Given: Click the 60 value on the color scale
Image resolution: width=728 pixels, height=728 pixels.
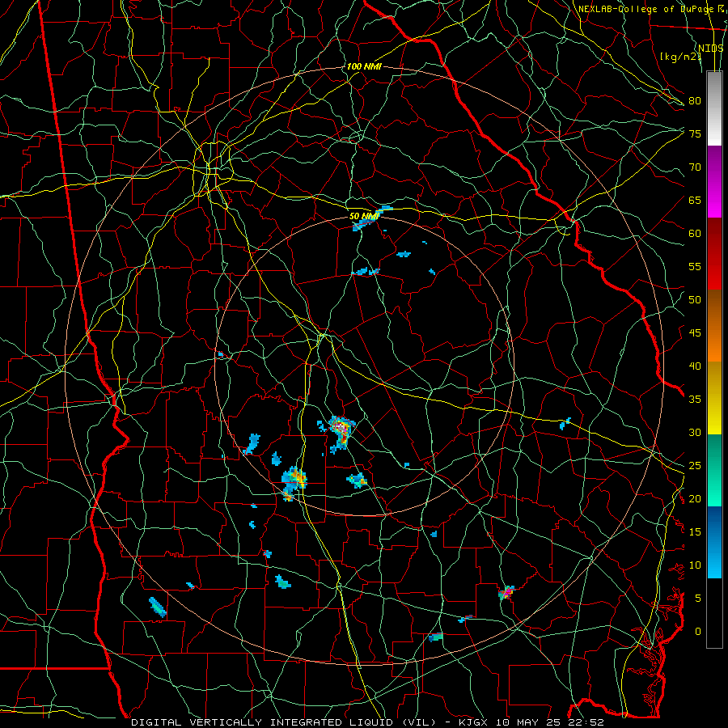Looking at the screenshot, I should 695,234.
